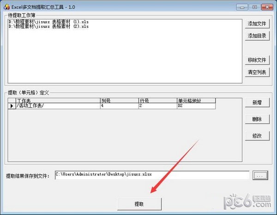Start extraction with the 提取 button

pos(139,203)
